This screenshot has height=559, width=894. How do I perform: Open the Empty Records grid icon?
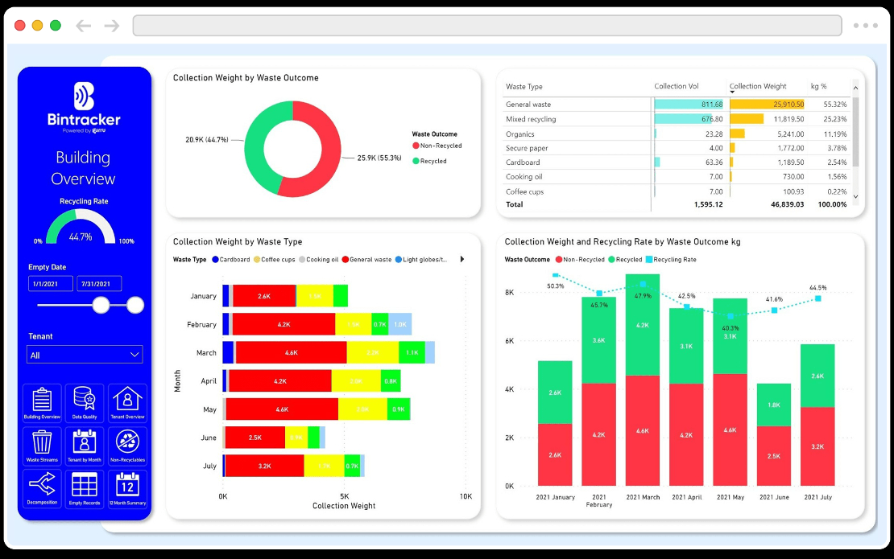[85, 489]
